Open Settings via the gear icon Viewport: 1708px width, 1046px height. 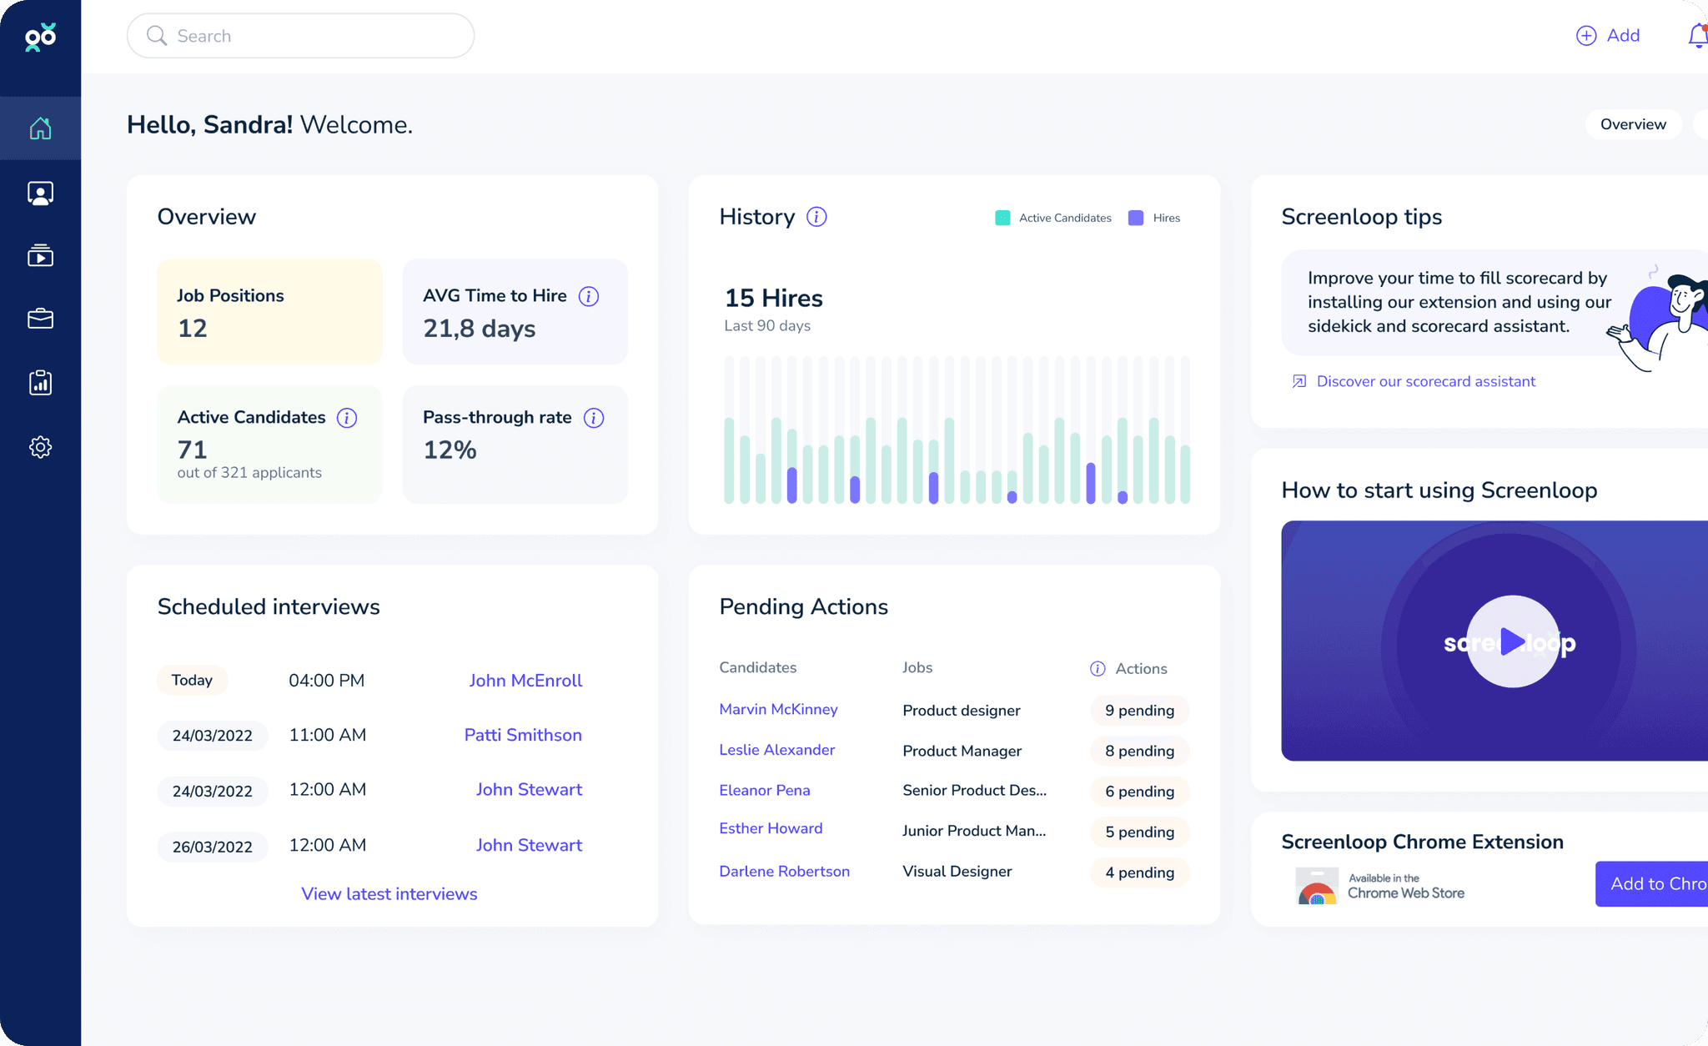pos(39,447)
